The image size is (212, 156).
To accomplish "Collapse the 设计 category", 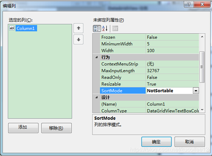I will (x=96, y=98).
